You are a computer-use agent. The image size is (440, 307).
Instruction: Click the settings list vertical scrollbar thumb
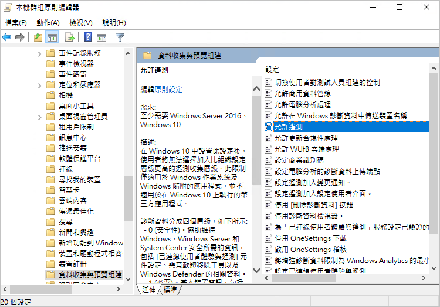(434, 153)
